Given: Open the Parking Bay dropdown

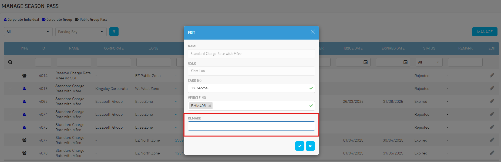Looking at the screenshot, I should [x=81, y=32].
